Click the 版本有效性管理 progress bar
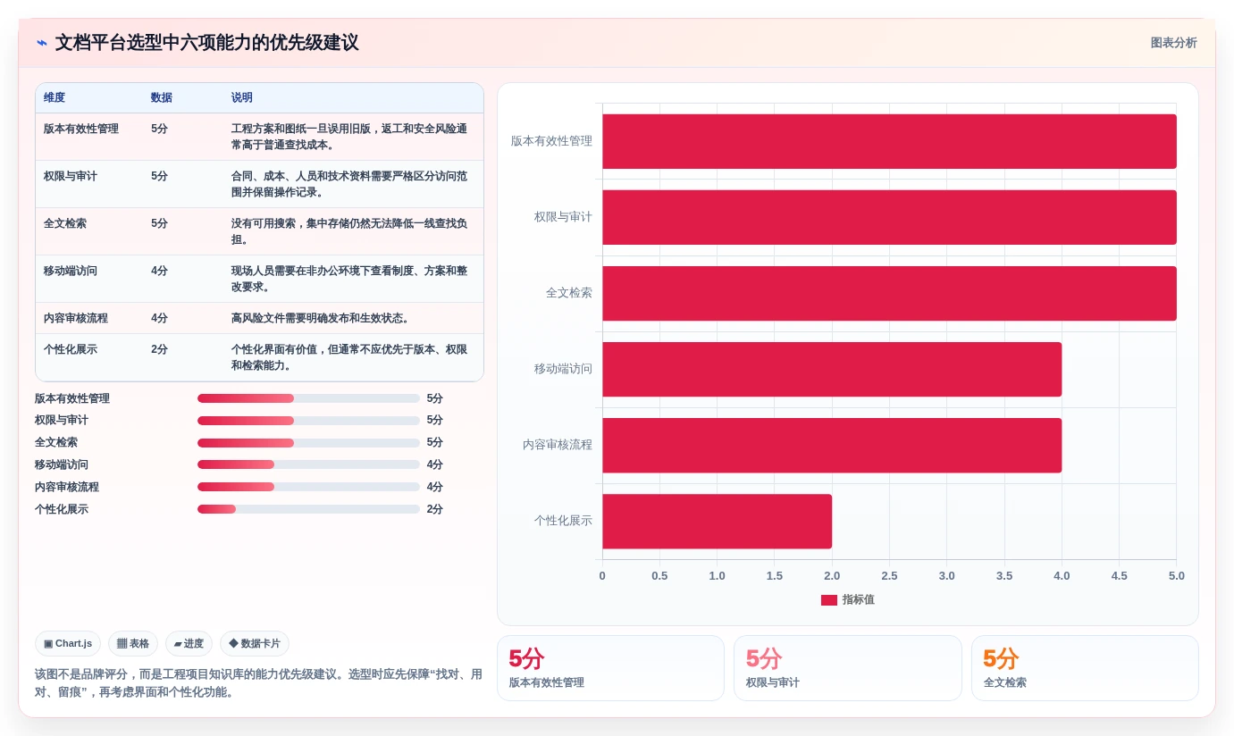Viewport: 1234px width, 736px height. (x=308, y=398)
